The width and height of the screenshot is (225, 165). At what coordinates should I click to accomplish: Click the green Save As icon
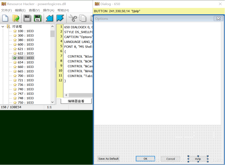tap(37, 18)
